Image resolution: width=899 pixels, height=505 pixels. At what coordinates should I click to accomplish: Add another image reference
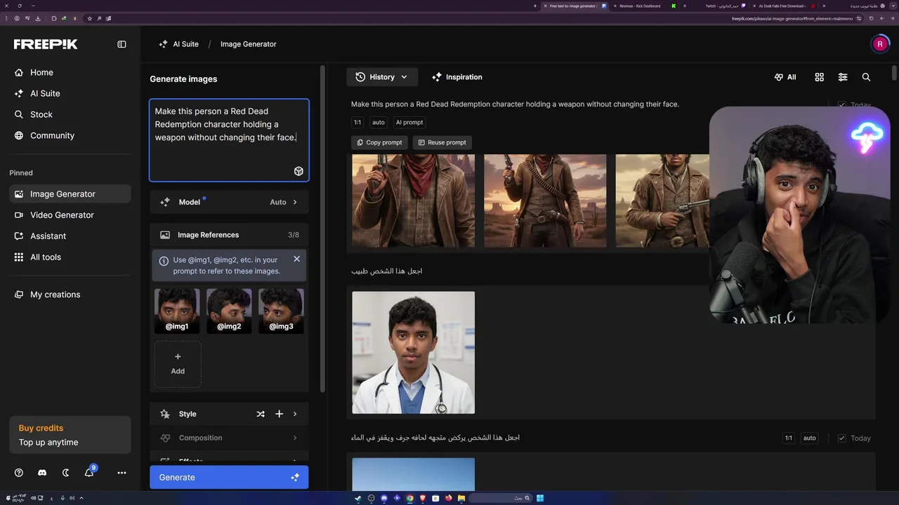178,363
